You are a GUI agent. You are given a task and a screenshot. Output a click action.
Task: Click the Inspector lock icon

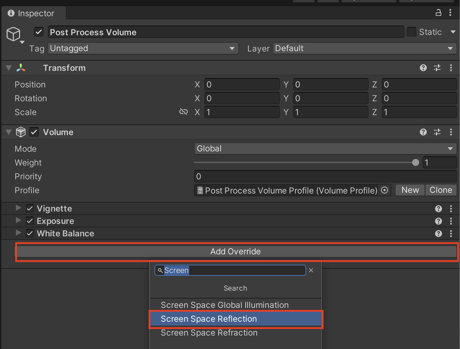coord(438,13)
